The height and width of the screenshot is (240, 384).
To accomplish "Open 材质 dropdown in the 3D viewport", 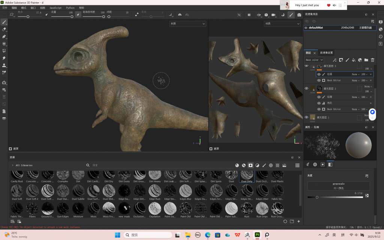I will (187, 24).
